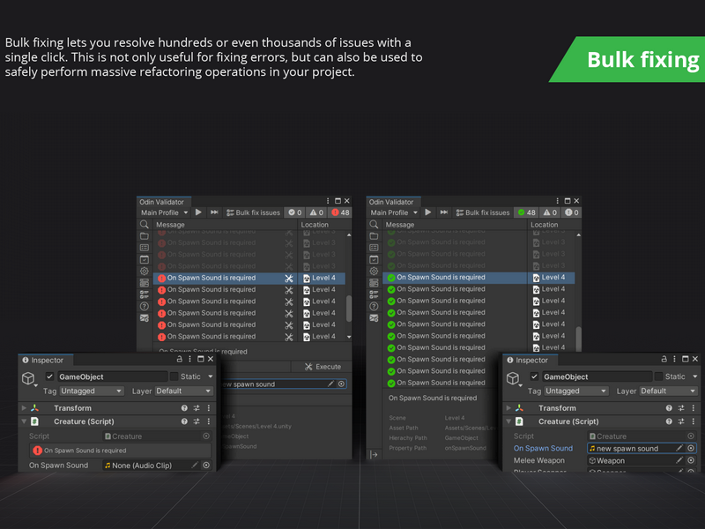Viewport: 705px width, 529px height.
Task: Open Transform kebab menu in right Inspector
Action: [694, 408]
